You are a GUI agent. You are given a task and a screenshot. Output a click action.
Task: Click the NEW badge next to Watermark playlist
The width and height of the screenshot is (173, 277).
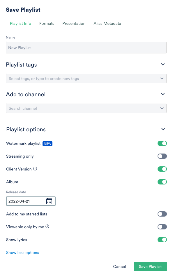[47, 143]
